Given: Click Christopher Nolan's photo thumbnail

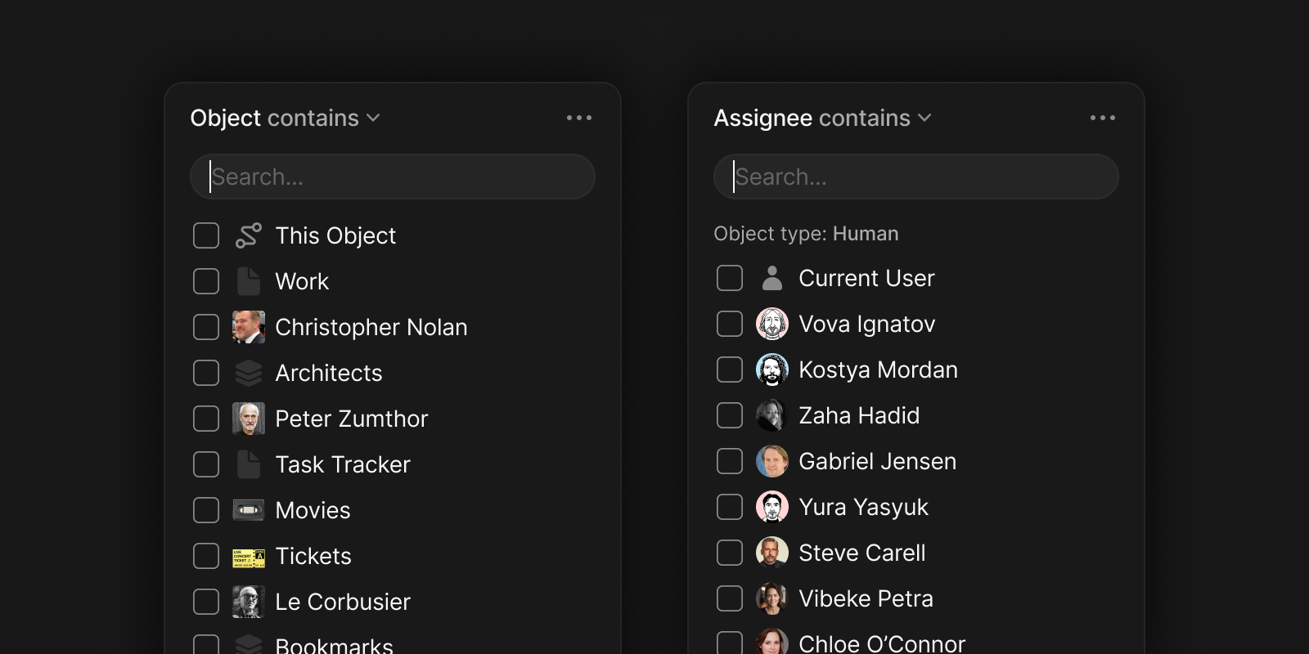Looking at the screenshot, I should click(x=248, y=327).
